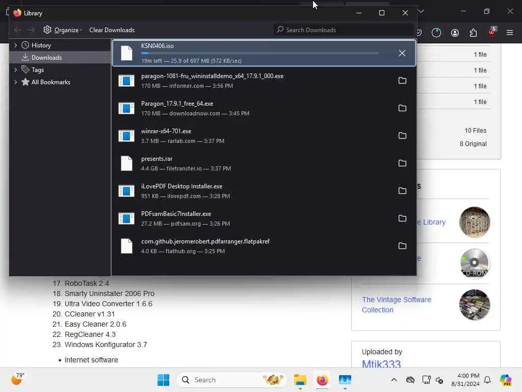Select Paragon_17.9.1_free_64.exe download entry
The height and width of the screenshot is (392, 522).
[x=264, y=108]
